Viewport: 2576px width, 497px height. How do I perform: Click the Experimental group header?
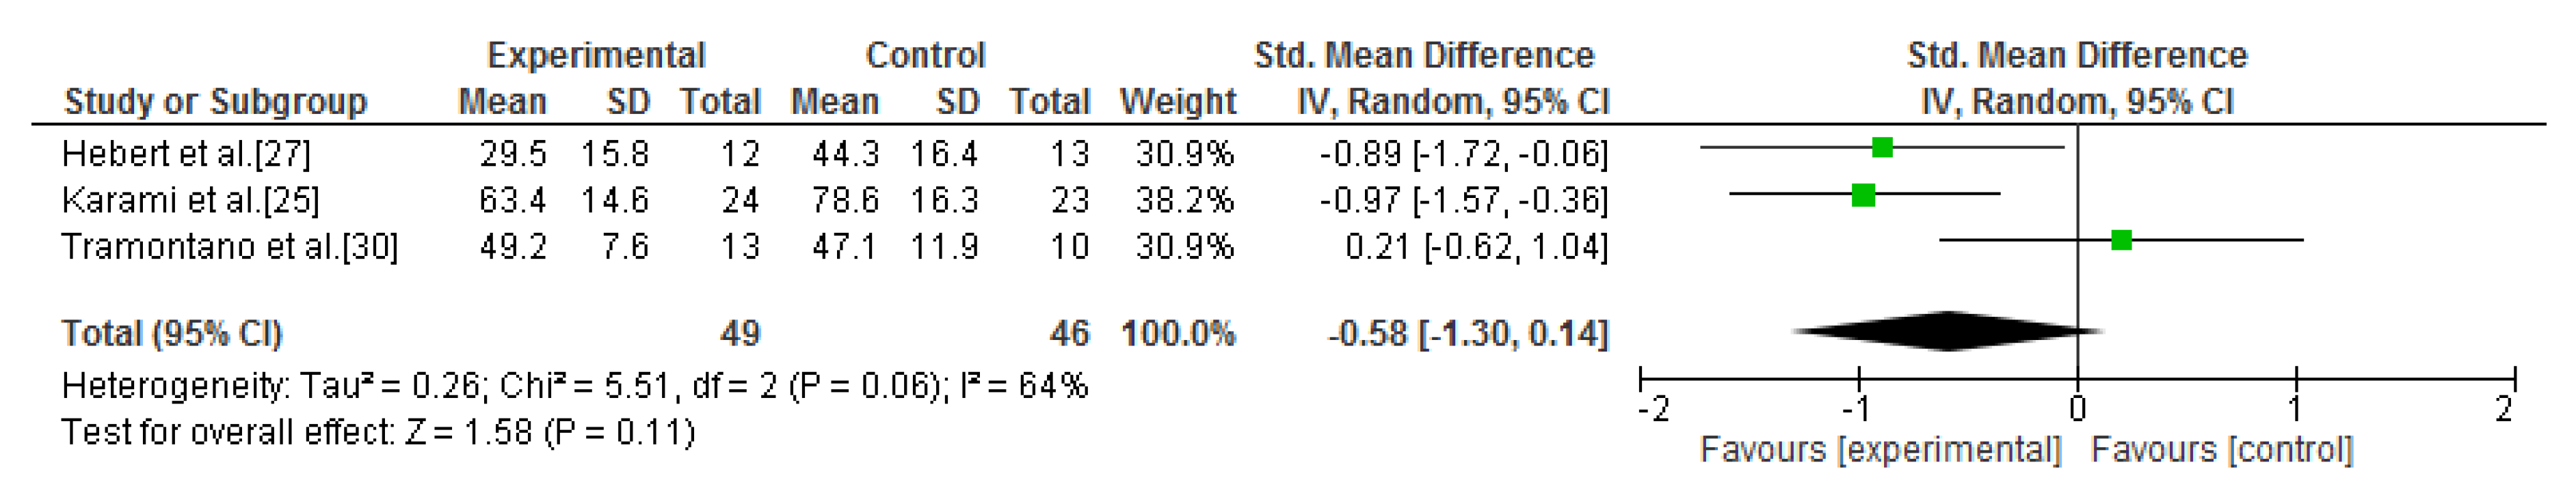pyautogui.click(x=596, y=55)
